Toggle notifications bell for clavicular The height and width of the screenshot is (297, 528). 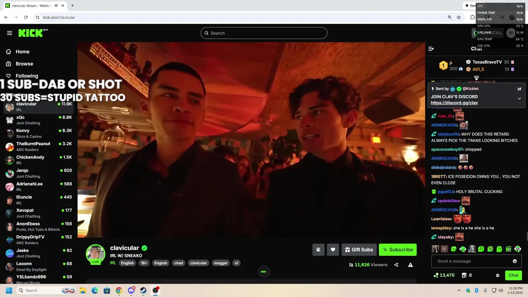point(318,250)
